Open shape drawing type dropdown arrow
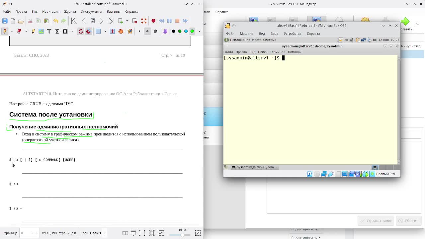Image resolution: width=425 pixels, height=239 pixels. click(72, 31)
